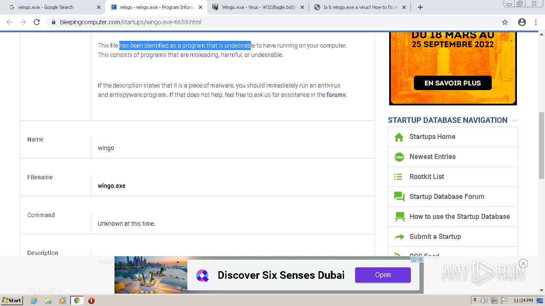Click the Dubai resort ad image

151,275
